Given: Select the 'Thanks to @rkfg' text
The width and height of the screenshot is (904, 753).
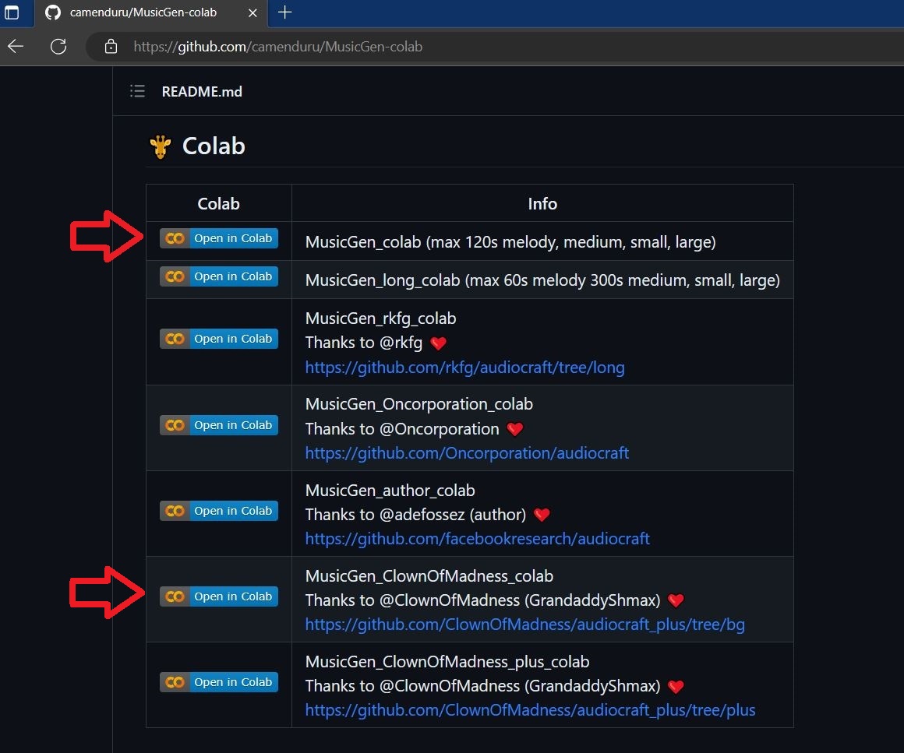Looking at the screenshot, I should point(364,343).
